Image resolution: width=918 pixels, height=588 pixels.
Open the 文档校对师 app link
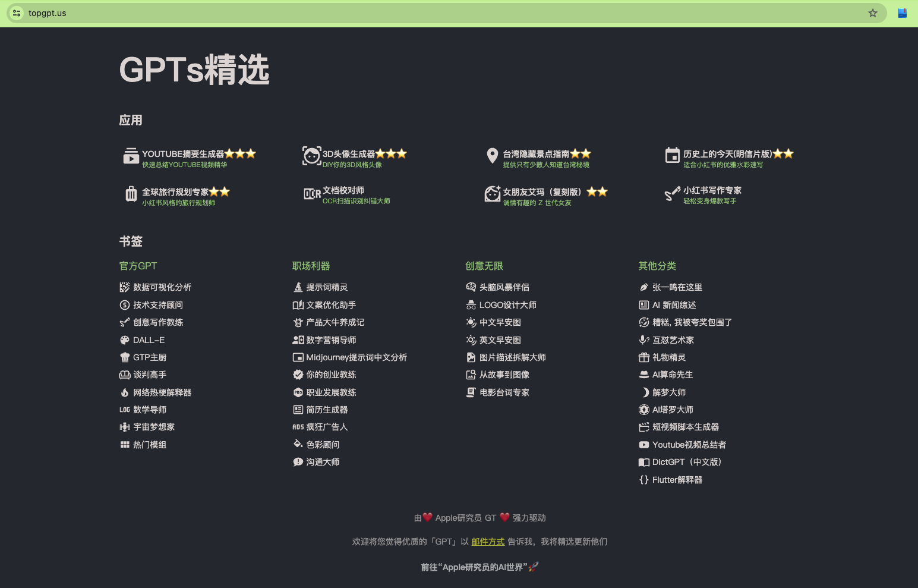tap(343, 190)
